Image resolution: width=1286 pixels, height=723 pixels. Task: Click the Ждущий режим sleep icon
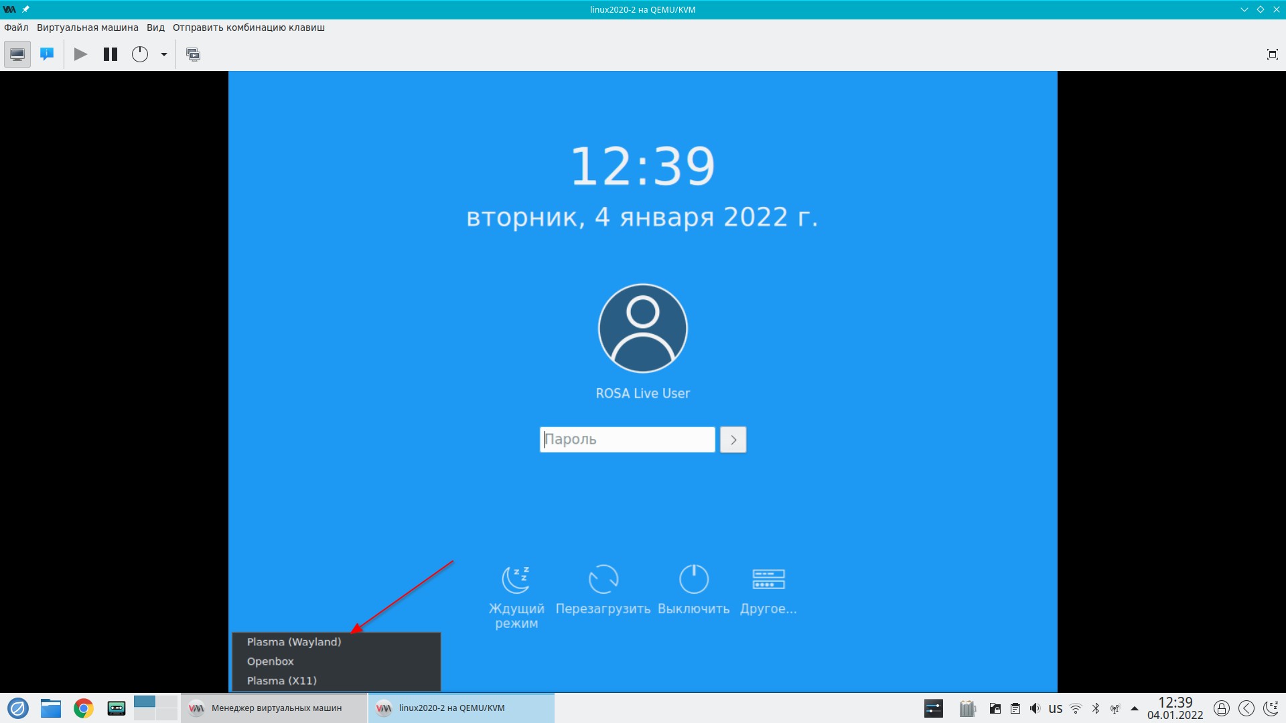coord(516,580)
